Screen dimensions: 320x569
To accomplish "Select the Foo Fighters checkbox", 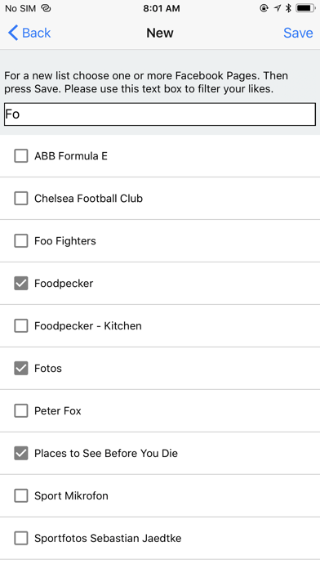I will coord(21,241).
